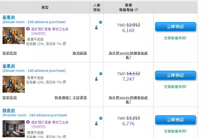The width and height of the screenshot is (204, 138).
Task: View Premier room photo thumbnail
Action: click(x=14, y=129)
